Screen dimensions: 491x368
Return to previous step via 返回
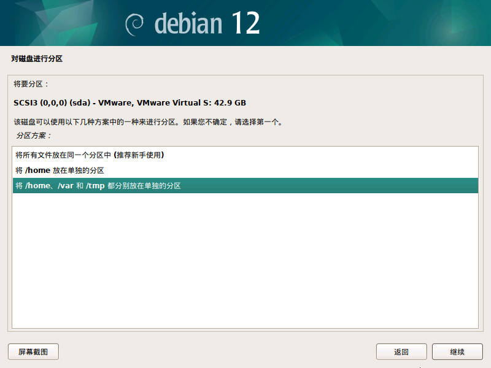401,351
